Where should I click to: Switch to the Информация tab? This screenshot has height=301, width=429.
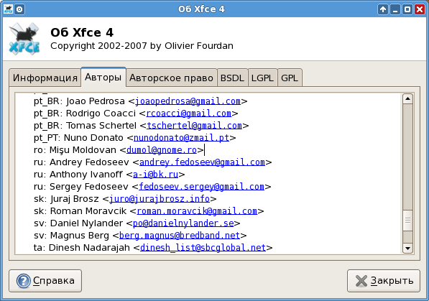point(45,78)
